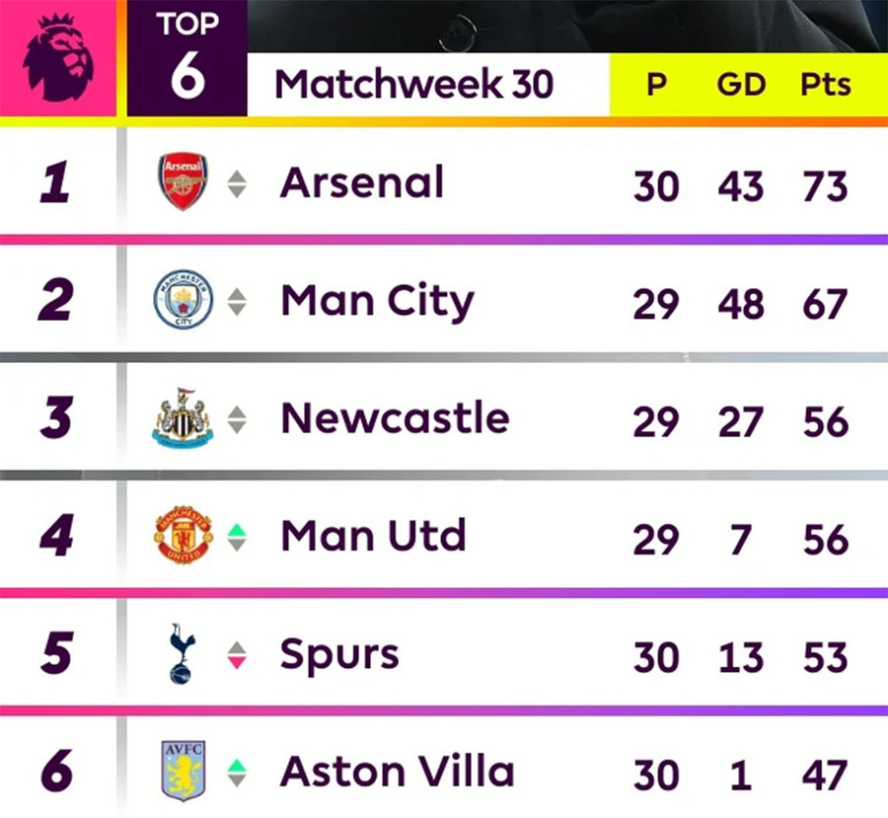
Task: Click the Matchweek 30 heading
Action: pyautogui.click(x=413, y=85)
